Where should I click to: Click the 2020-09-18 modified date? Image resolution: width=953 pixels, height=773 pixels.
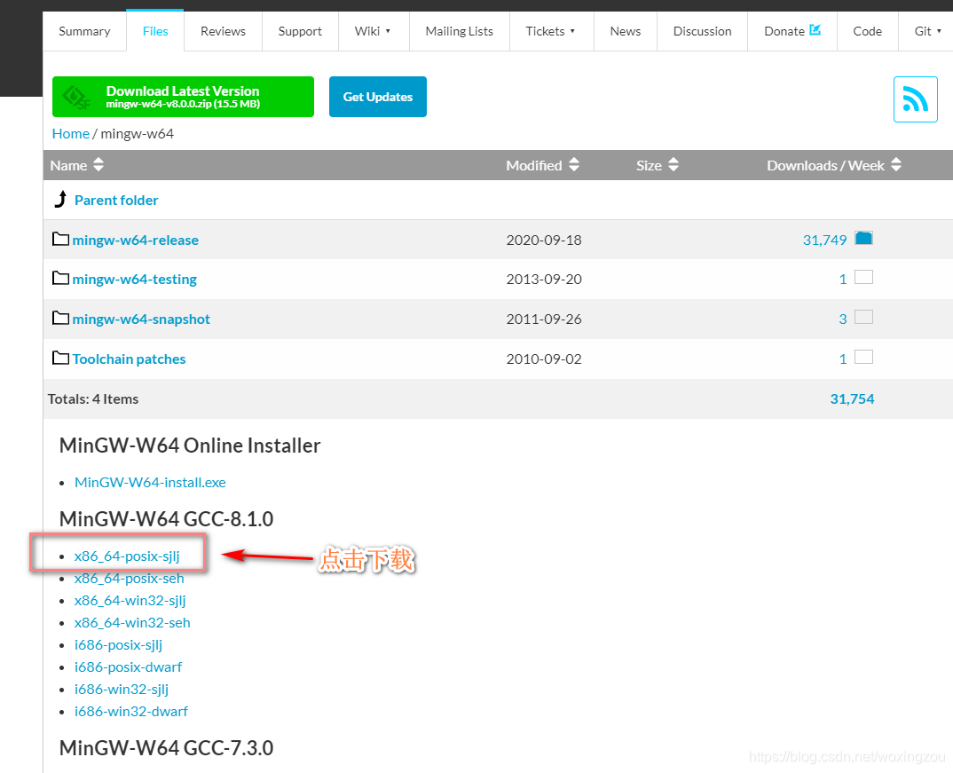544,240
